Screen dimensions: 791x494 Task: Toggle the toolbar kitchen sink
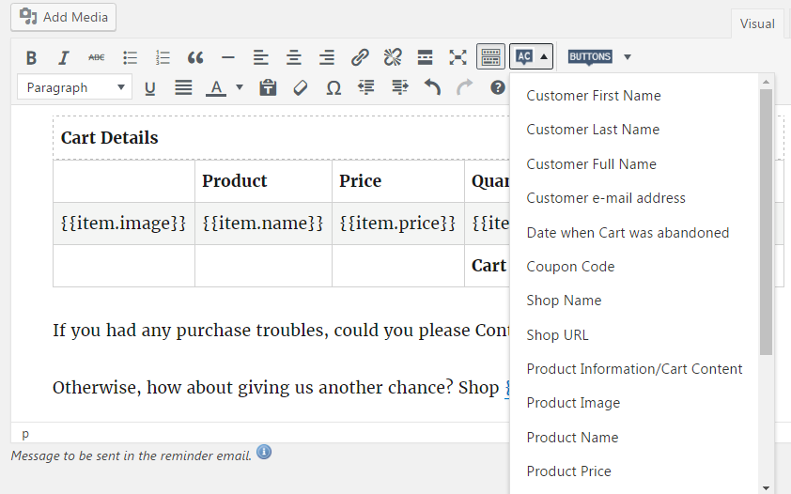490,57
